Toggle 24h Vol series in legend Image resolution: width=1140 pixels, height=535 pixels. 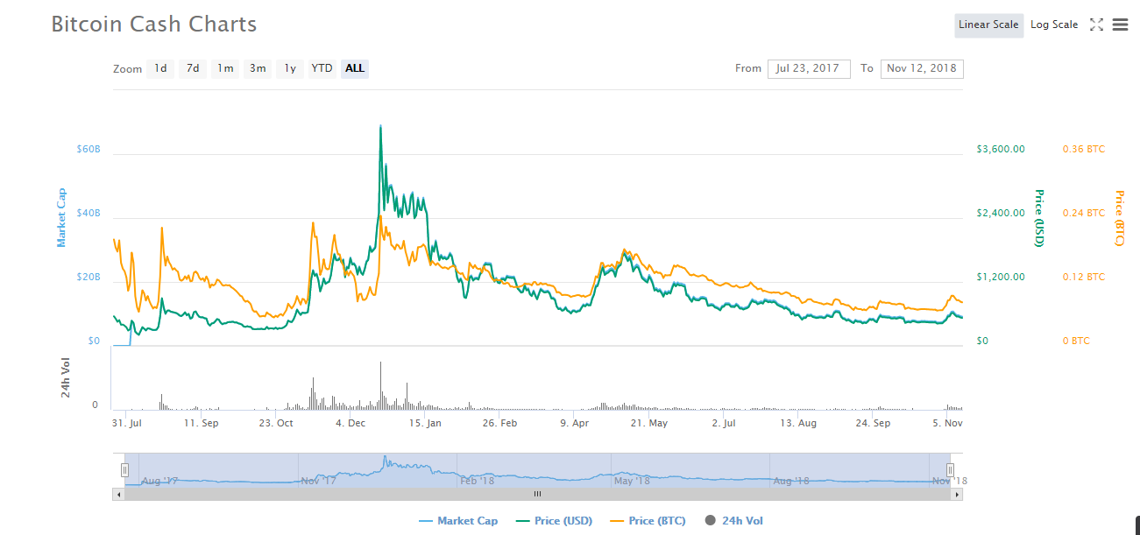click(x=734, y=521)
